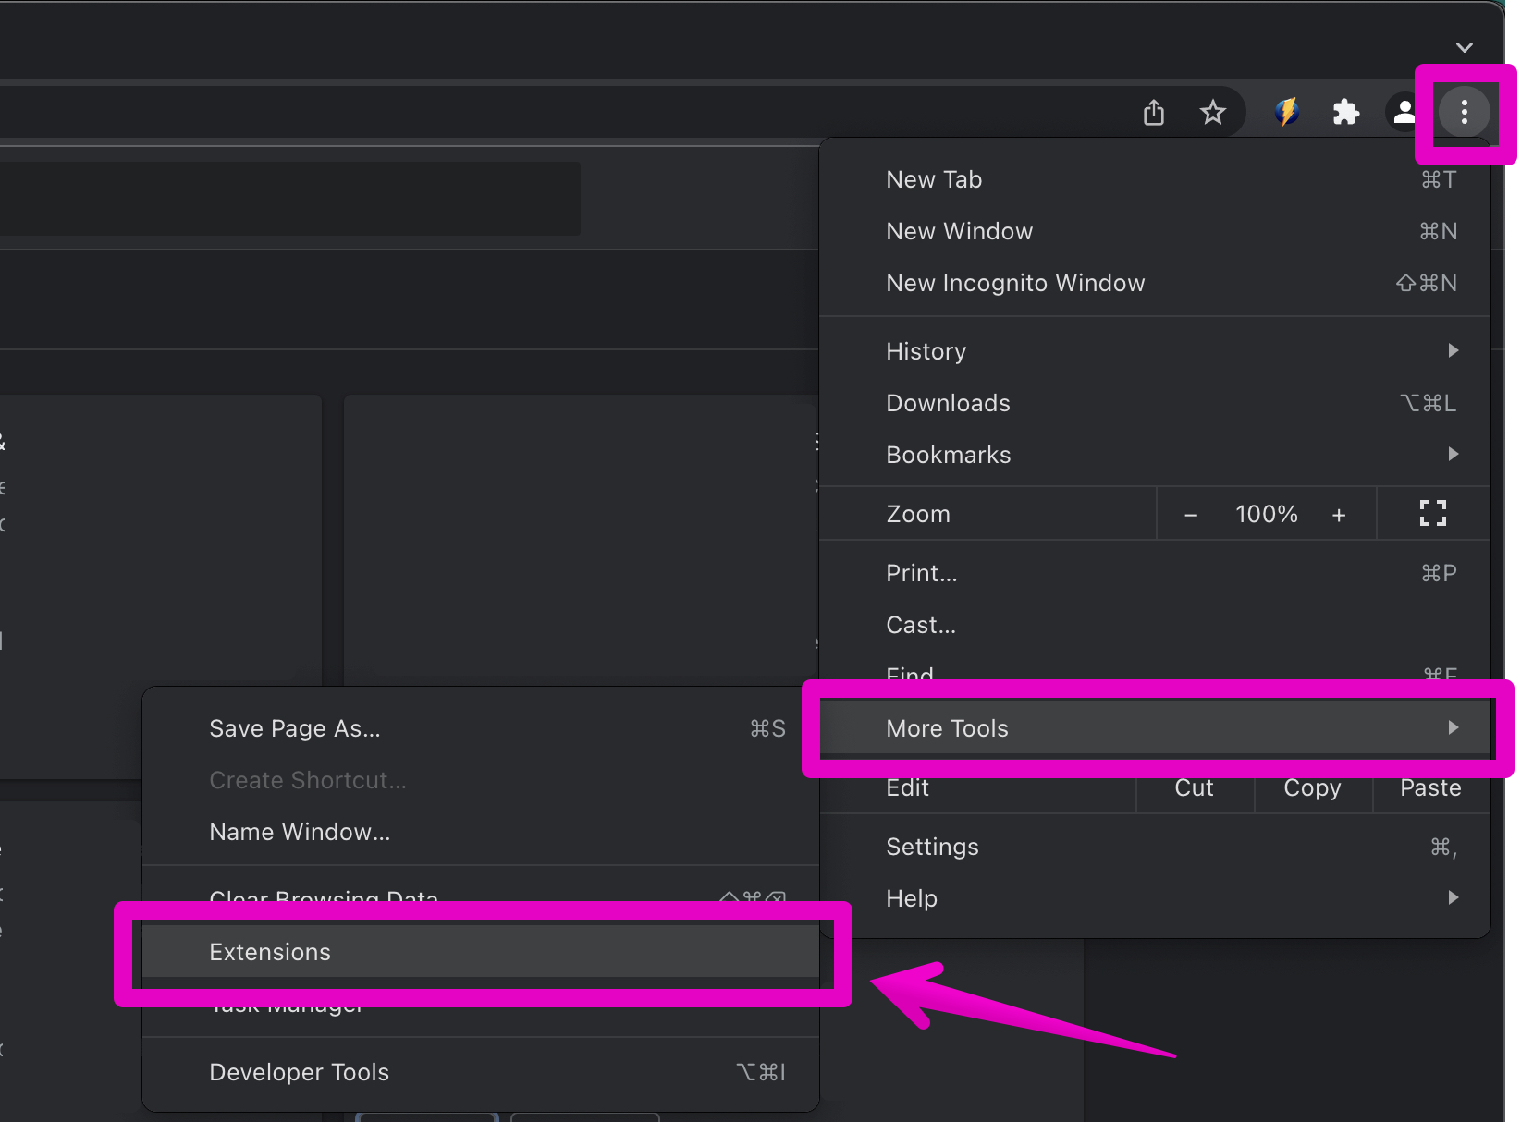
Task: Click the three-dot Chrome menu button
Action: [x=1464, y=113]
